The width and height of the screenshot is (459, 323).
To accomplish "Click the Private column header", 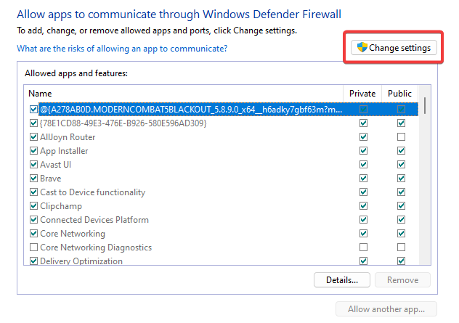I will pyautogui.click(x=362, y=94).
